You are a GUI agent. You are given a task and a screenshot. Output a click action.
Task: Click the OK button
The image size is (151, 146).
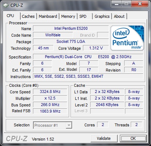133,138
